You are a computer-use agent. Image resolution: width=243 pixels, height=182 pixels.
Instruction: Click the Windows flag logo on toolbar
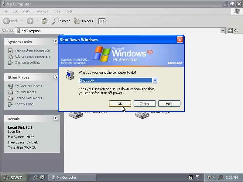click(x=237, y=11)
